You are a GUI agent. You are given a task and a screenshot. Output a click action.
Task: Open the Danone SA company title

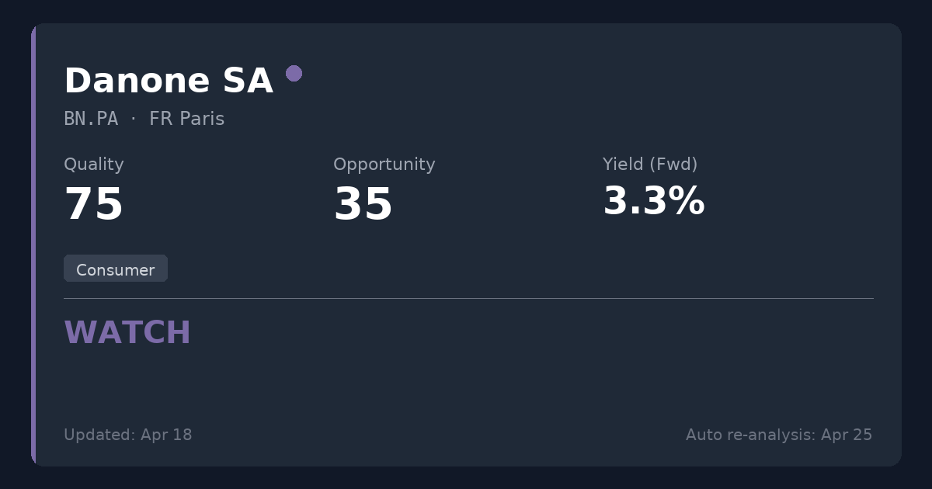point(169,81)
